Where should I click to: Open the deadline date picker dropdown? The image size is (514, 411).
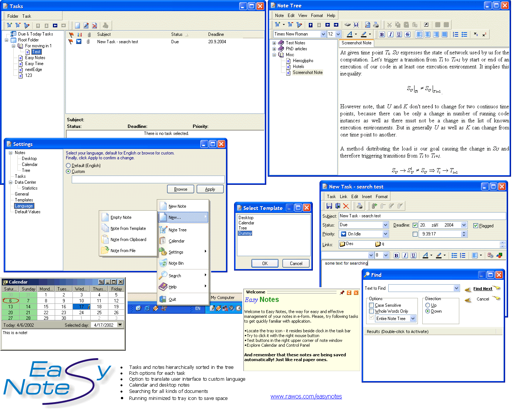pyautogui.click(x=464, y=225)
